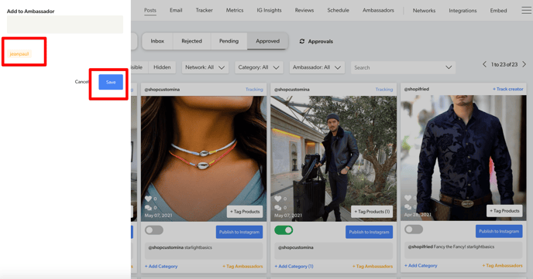Viewport: 533px width, 279px height.
Task: Click the Add to Ambassador input field
Action: coord(65,25)
